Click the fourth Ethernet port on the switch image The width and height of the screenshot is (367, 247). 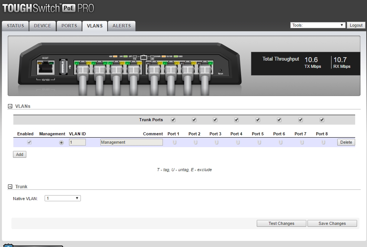tap(134, 69)
